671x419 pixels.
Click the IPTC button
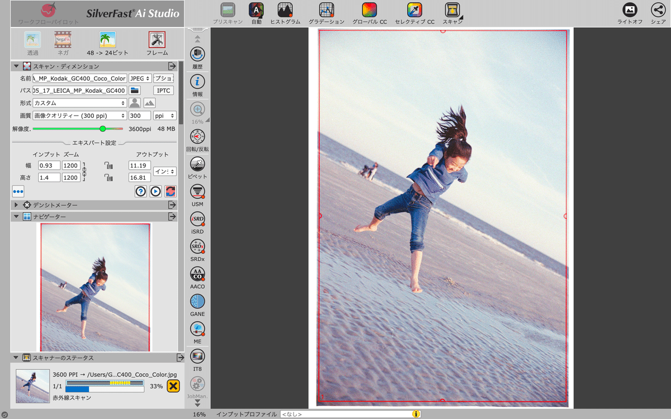[x=163, y=91]
